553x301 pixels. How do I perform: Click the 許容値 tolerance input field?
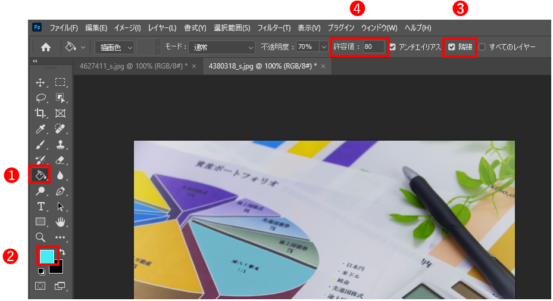374,47
